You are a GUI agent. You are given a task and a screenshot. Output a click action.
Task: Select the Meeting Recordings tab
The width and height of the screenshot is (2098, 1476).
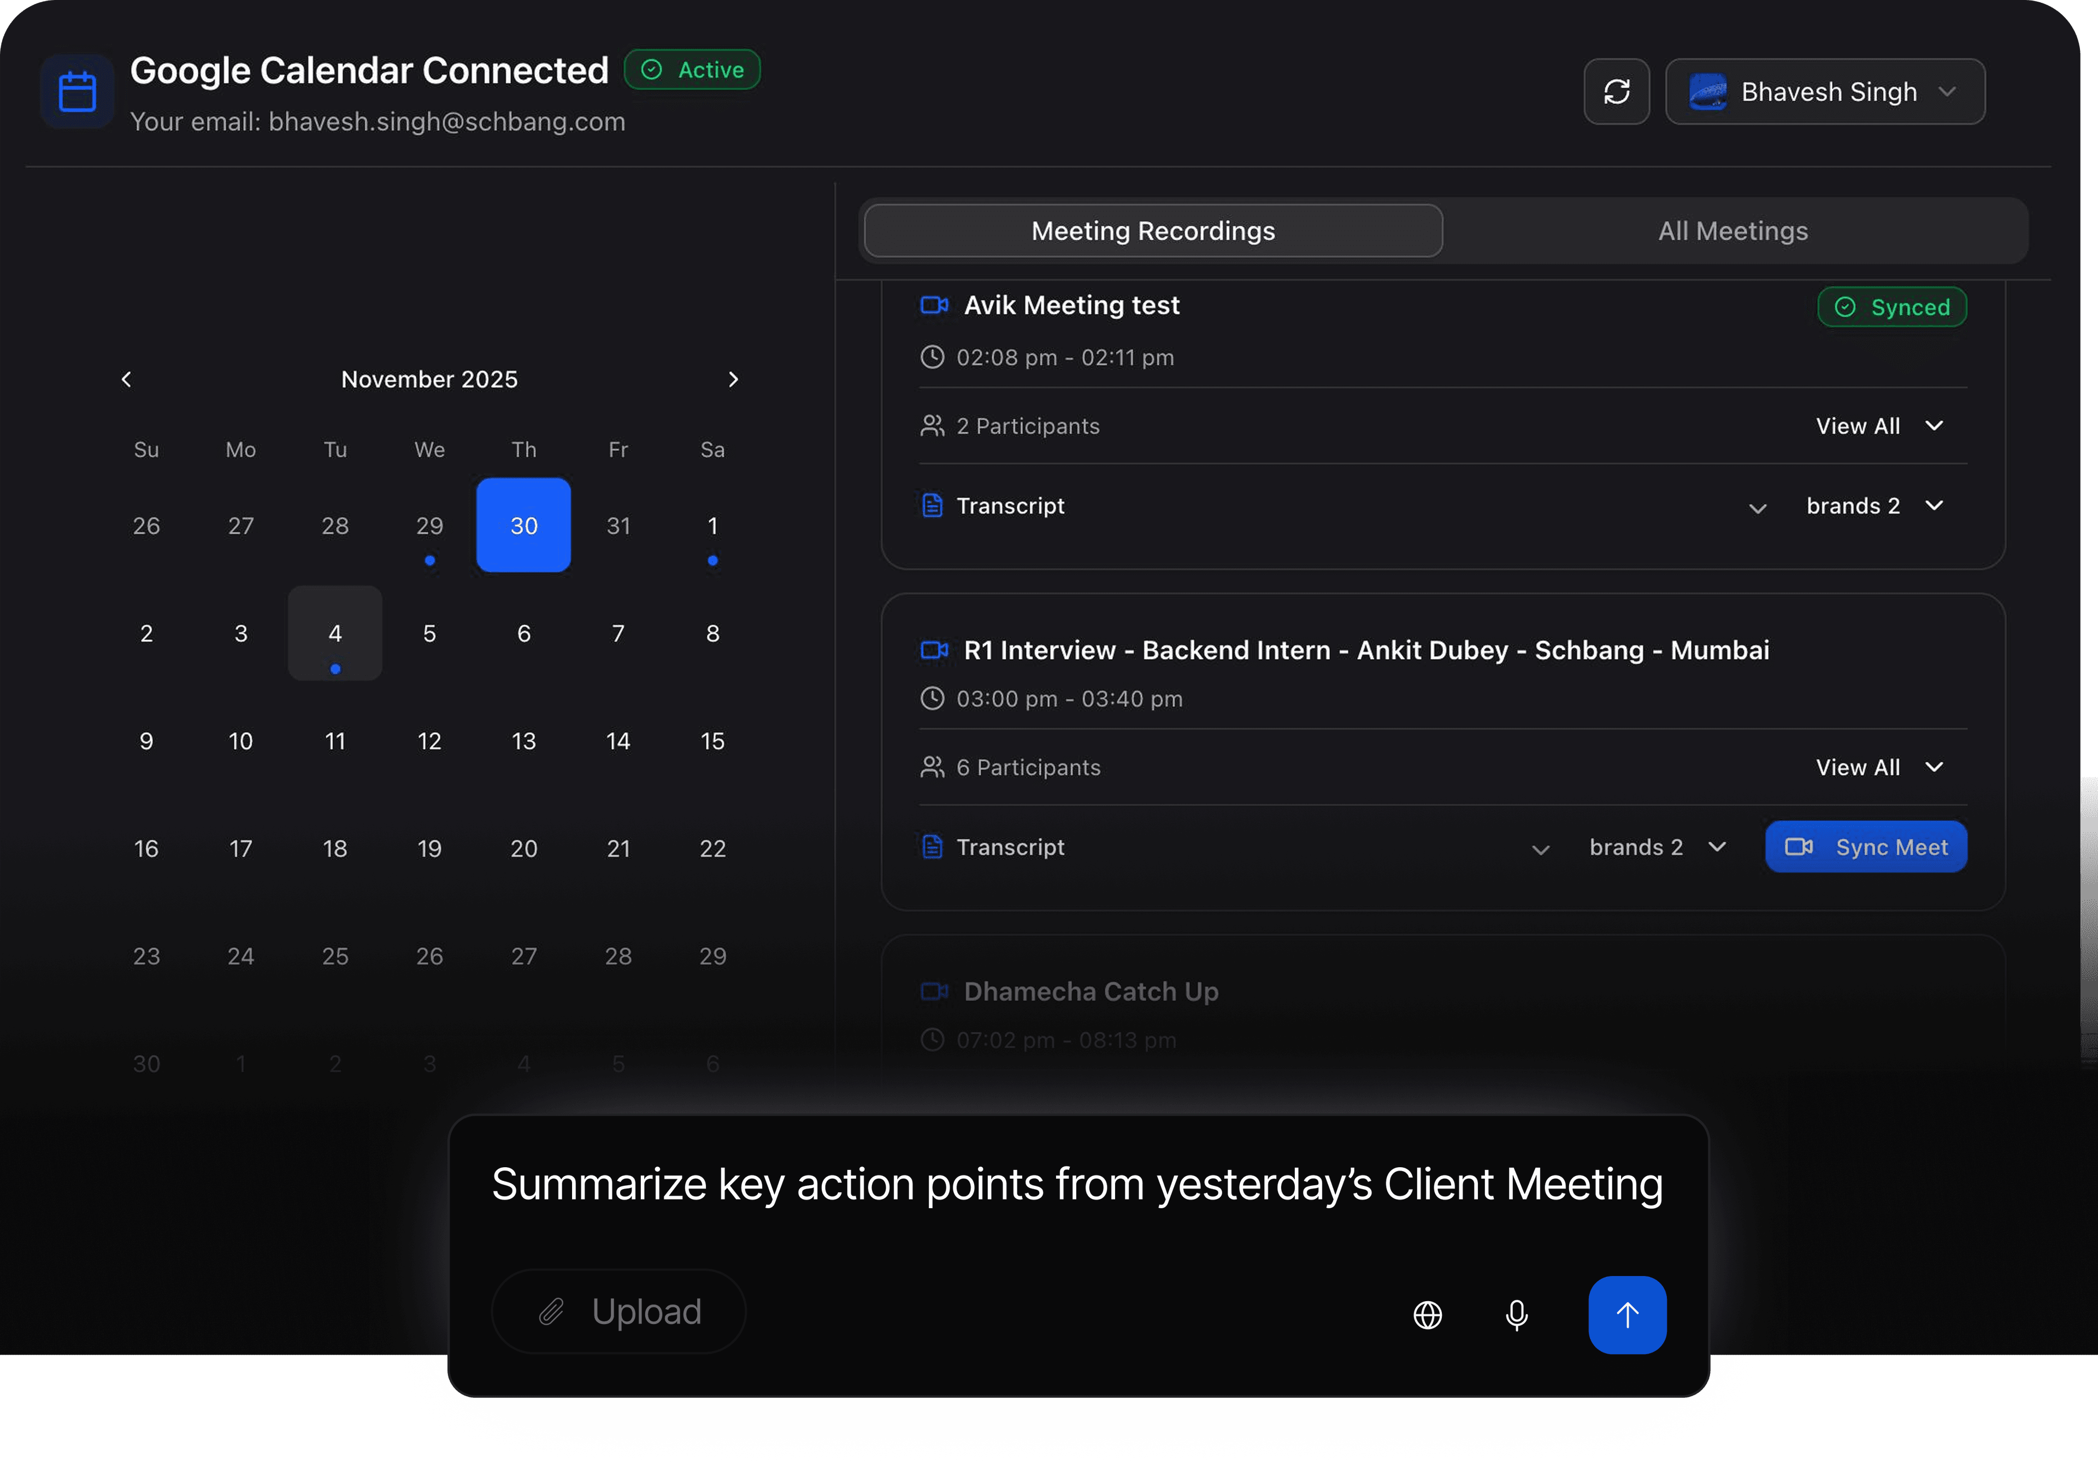[x=1152, y=230]
